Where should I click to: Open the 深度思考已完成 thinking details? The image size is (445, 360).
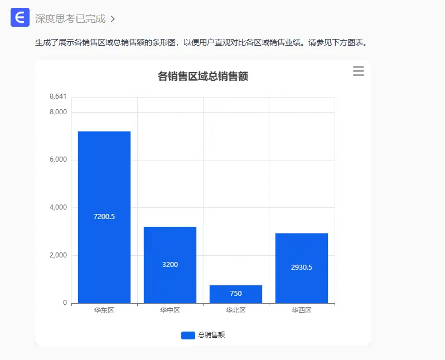coord(70,19)
